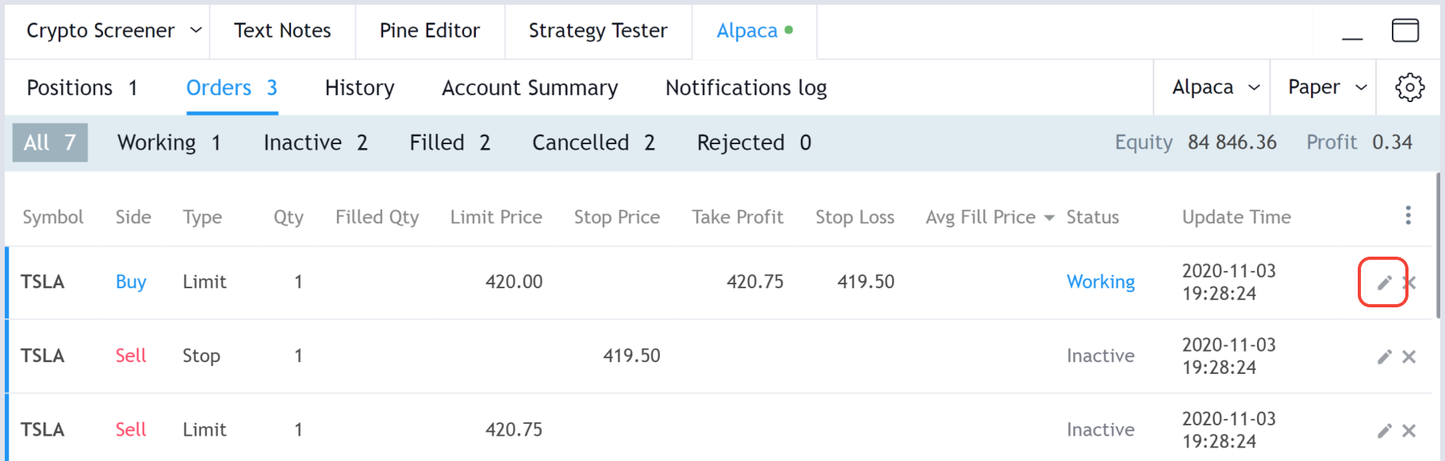Maximize the bottom panel

pyautogui.click(x=1405, y=30)
